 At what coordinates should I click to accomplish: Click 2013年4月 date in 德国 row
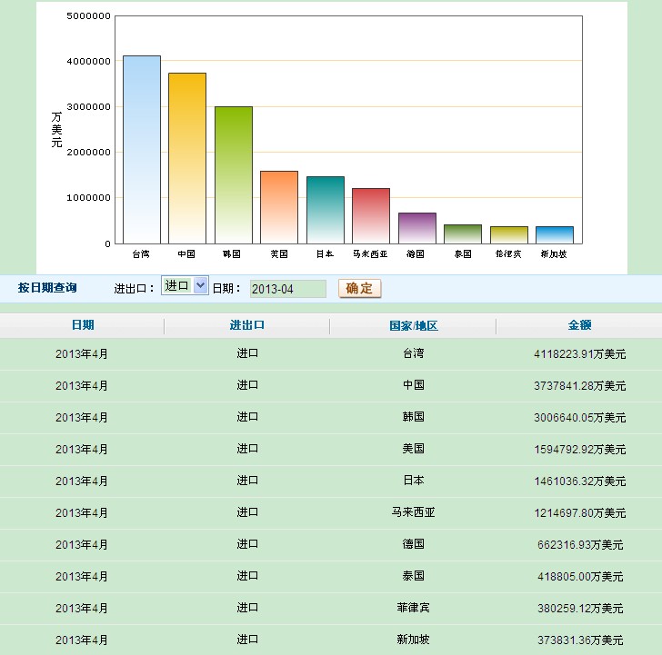pos(82,545)
